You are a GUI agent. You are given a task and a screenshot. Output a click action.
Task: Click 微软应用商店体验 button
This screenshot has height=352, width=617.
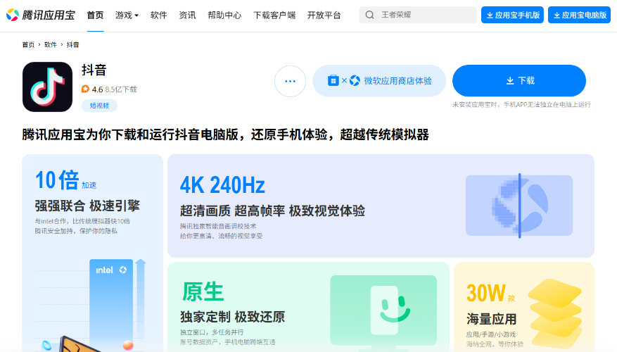click(x=379, y=81)
